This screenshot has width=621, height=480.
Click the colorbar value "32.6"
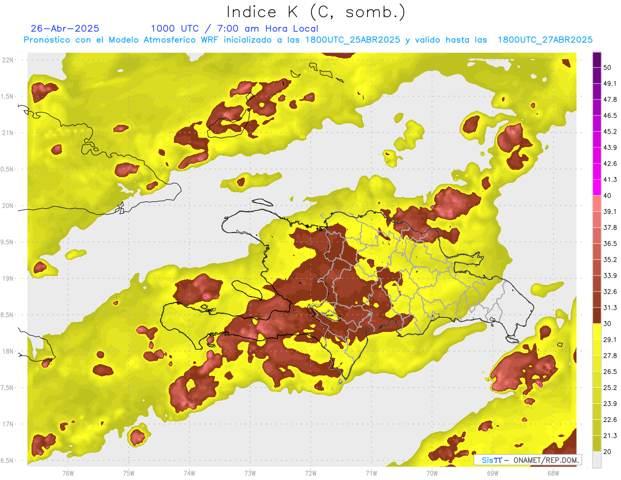(610, 292)
